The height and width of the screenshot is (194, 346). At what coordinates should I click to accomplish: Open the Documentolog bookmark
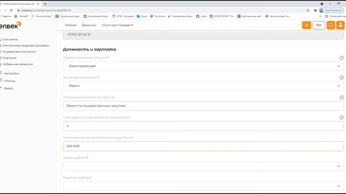click(42, 16)
